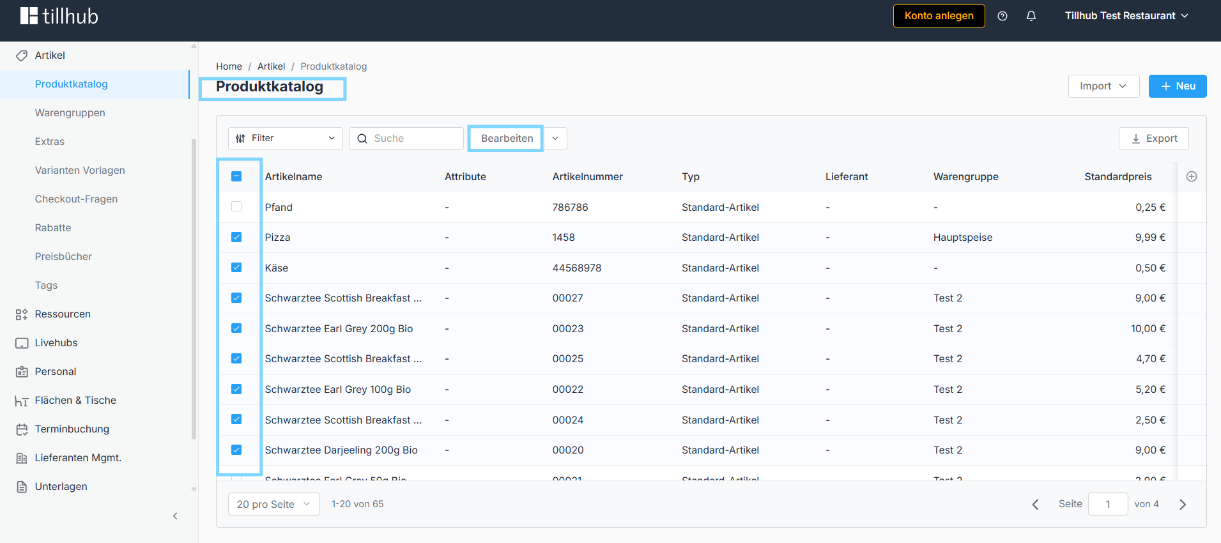
Task: Uncheck the Käse row checkbox
Action: pyautogui.click(x=236, y=268)
